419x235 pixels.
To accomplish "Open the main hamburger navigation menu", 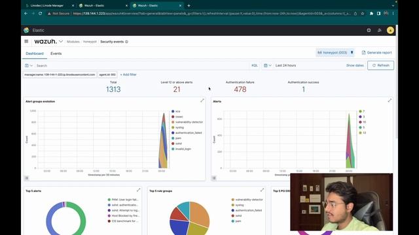I will 26,41.
